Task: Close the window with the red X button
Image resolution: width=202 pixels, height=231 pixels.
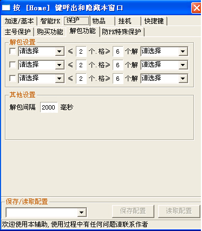Action: pyautogui.click(x=196, y=8)
